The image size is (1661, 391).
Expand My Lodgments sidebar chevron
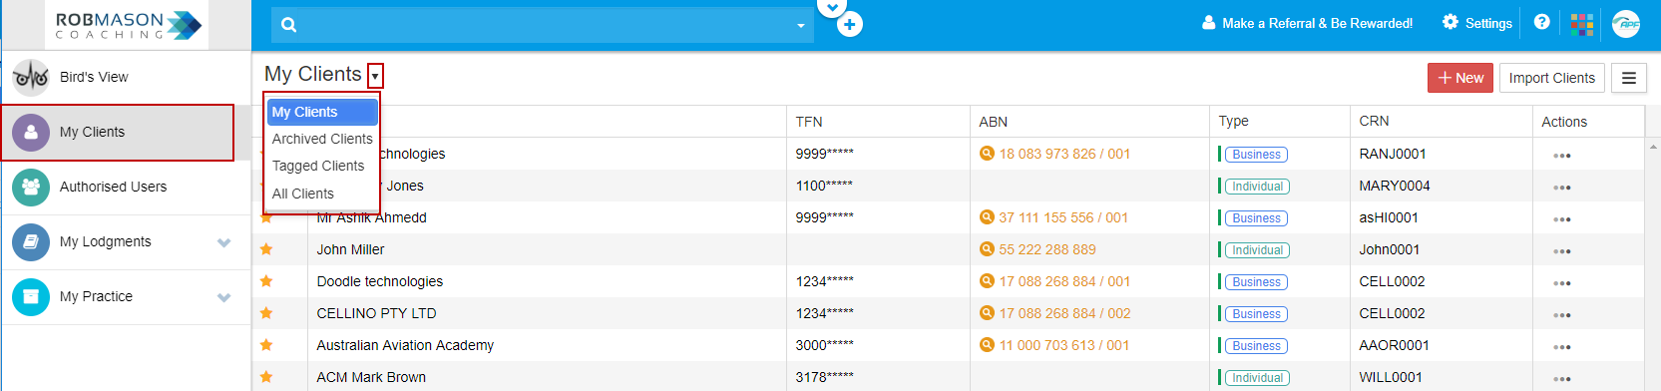[x=223, y=242]
